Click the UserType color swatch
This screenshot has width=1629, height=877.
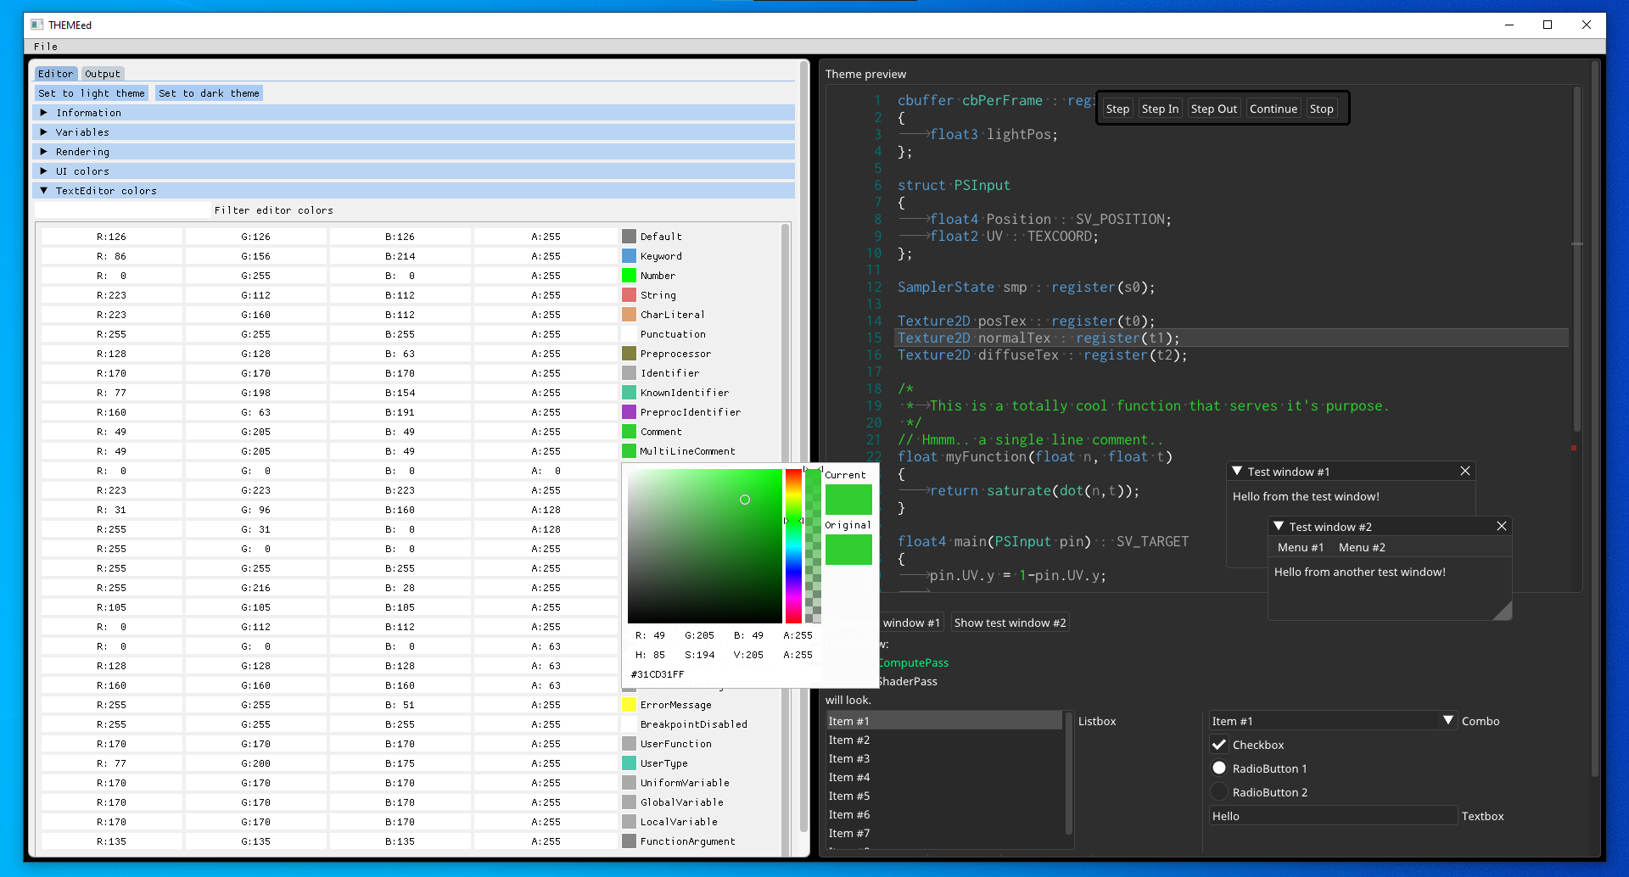coord(629,763)
